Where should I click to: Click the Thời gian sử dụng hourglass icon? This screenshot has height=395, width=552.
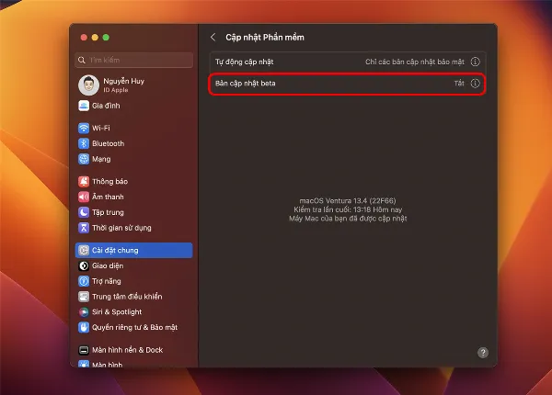84,228
